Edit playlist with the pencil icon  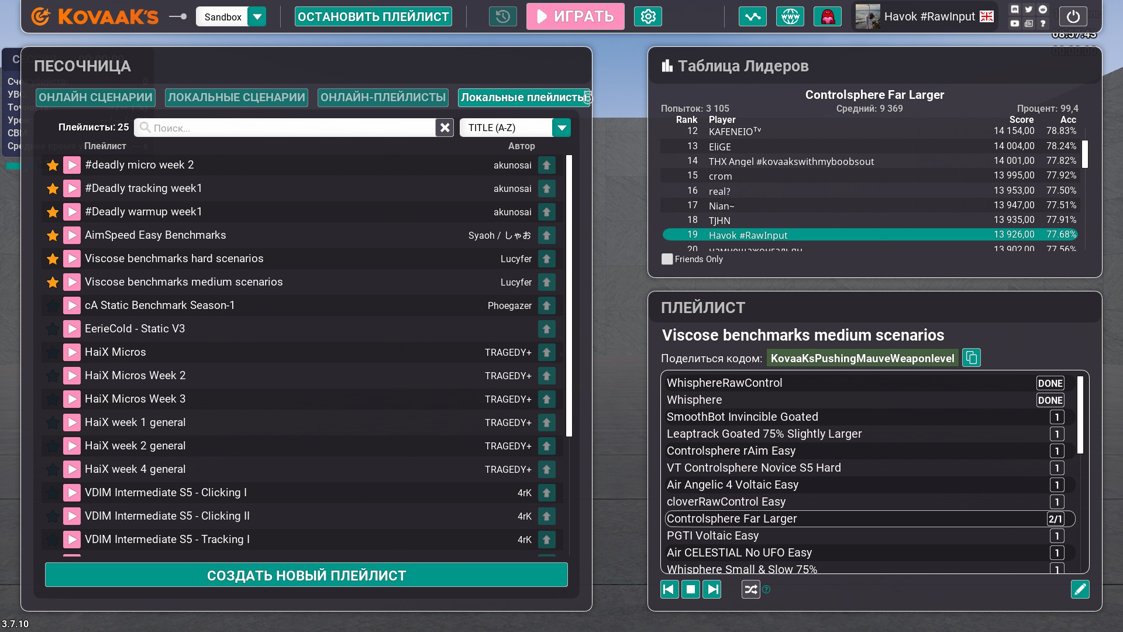pos(1080,589)
